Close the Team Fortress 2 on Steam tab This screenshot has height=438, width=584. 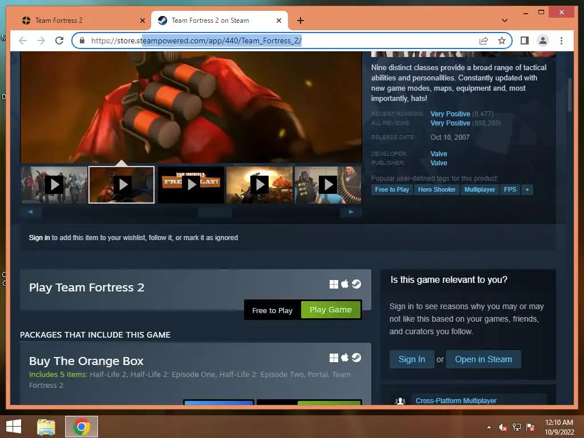[278, 21]
